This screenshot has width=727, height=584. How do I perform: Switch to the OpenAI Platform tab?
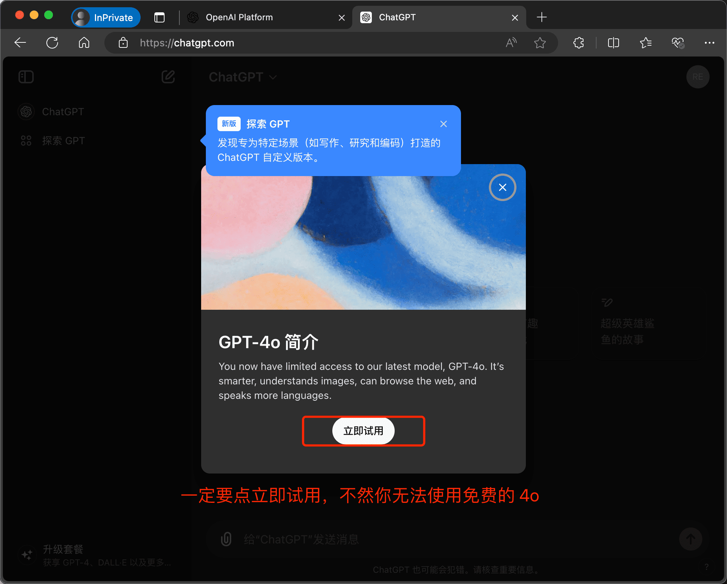[x=239, y=17]
